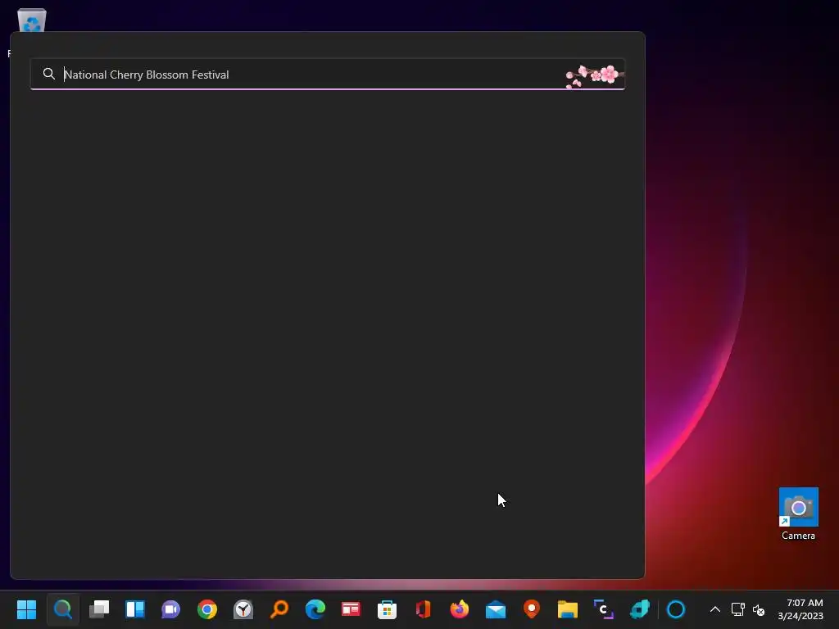This screenshot has width=839, height=629.
Task: Open Firefox from the taskbar
Action: (x=460, y=609)
